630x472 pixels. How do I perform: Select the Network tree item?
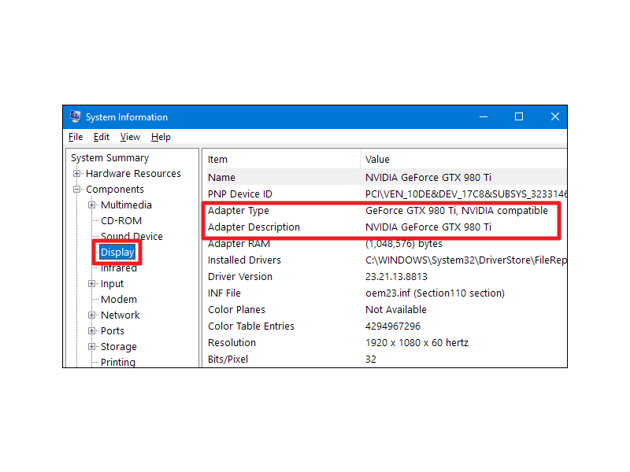(x=120, y=315)
